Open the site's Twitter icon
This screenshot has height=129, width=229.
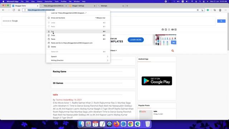point(166,29)
